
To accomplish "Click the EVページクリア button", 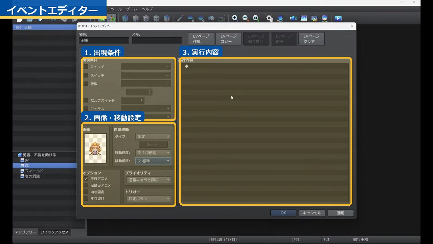I will point(312,39).
